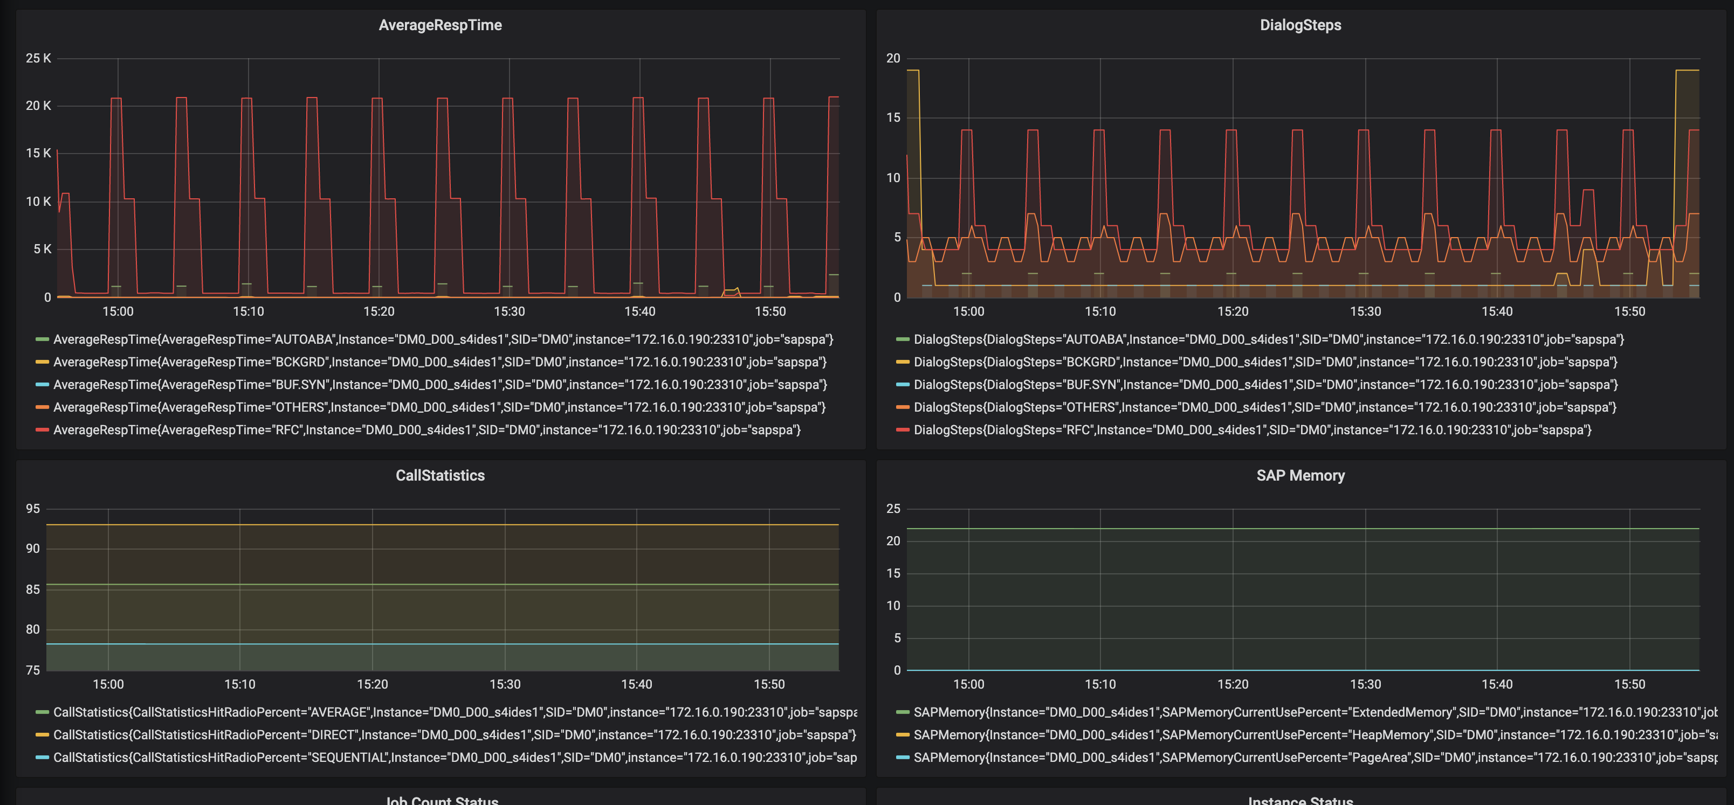Click orange swatch of DialogSteps OTHERS legend
This screenshot has height=805, width=1734.
903,407
